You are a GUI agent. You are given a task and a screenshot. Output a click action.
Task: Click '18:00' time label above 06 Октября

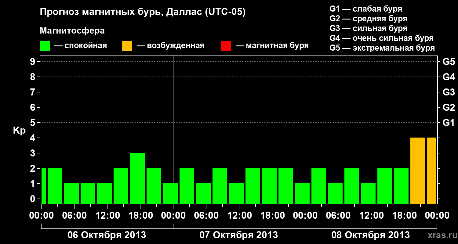coord(140,216)
